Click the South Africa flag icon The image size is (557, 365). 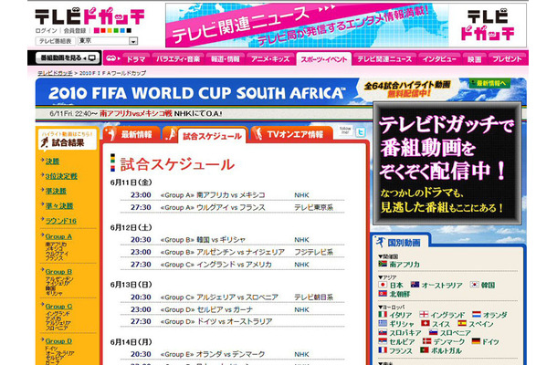[383, 264]
